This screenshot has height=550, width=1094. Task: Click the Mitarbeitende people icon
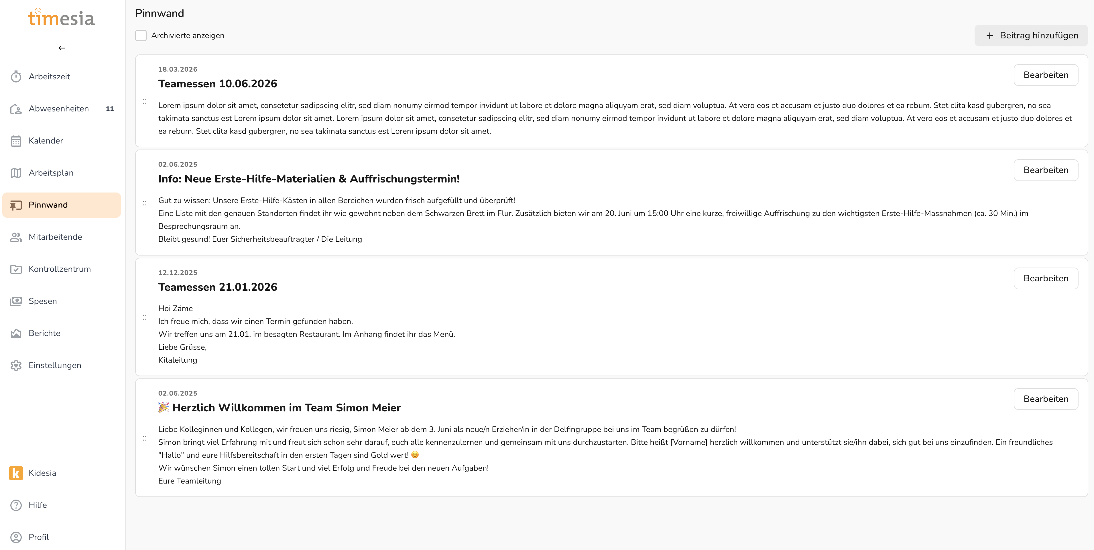click(16, 237)
